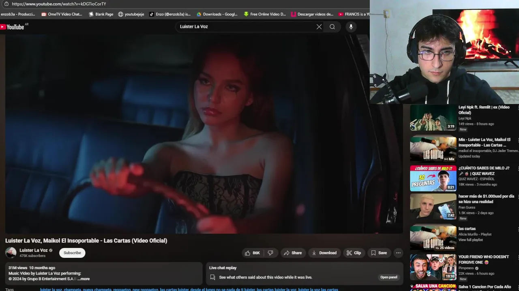Open the live chat replay panel
This screenshot has height=291, width=519.
[x=388, y=277]
